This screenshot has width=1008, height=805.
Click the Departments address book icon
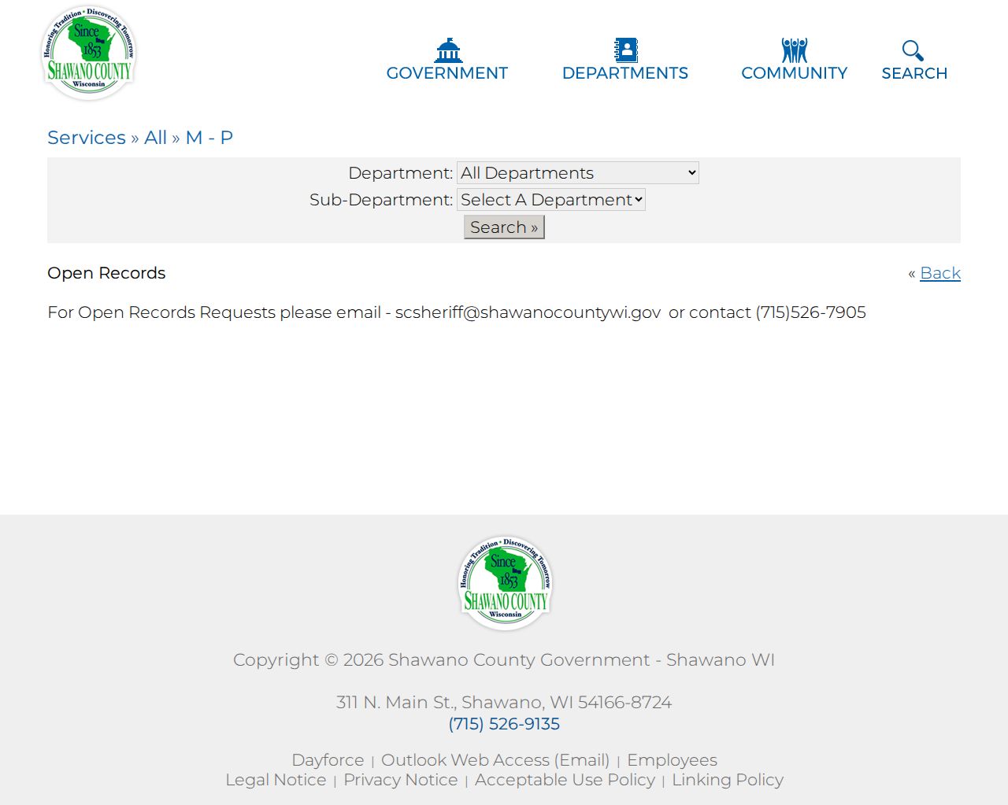[x=626, y=50]
